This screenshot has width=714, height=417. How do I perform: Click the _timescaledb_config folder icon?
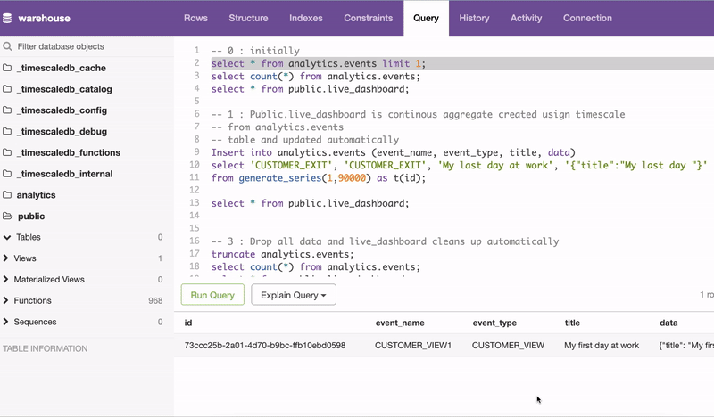coord(7,110)
